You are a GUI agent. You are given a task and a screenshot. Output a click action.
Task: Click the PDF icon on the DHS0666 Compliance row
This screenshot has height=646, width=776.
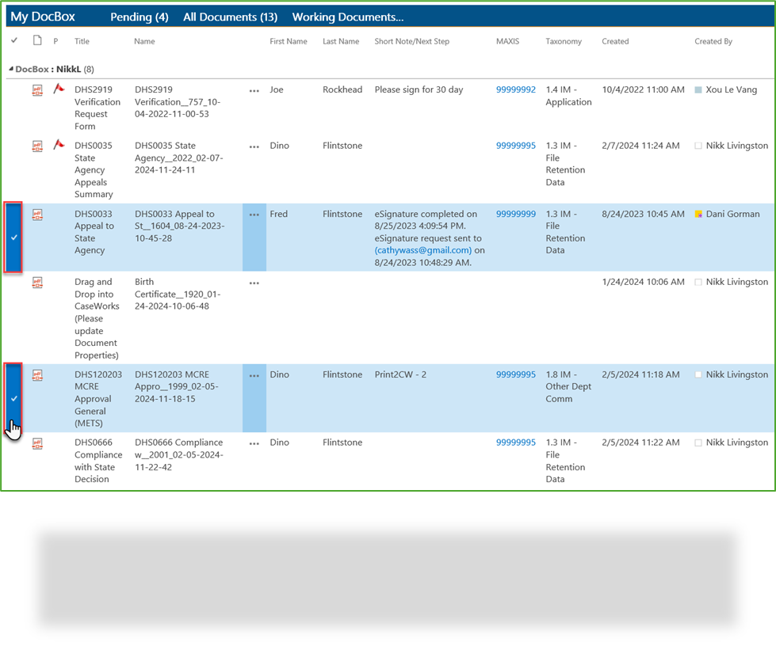36,443
